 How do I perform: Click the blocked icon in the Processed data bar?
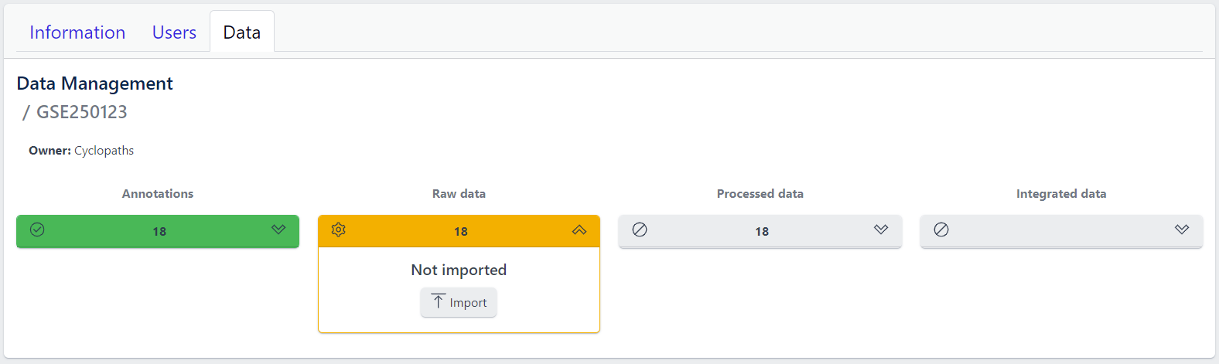640,230
